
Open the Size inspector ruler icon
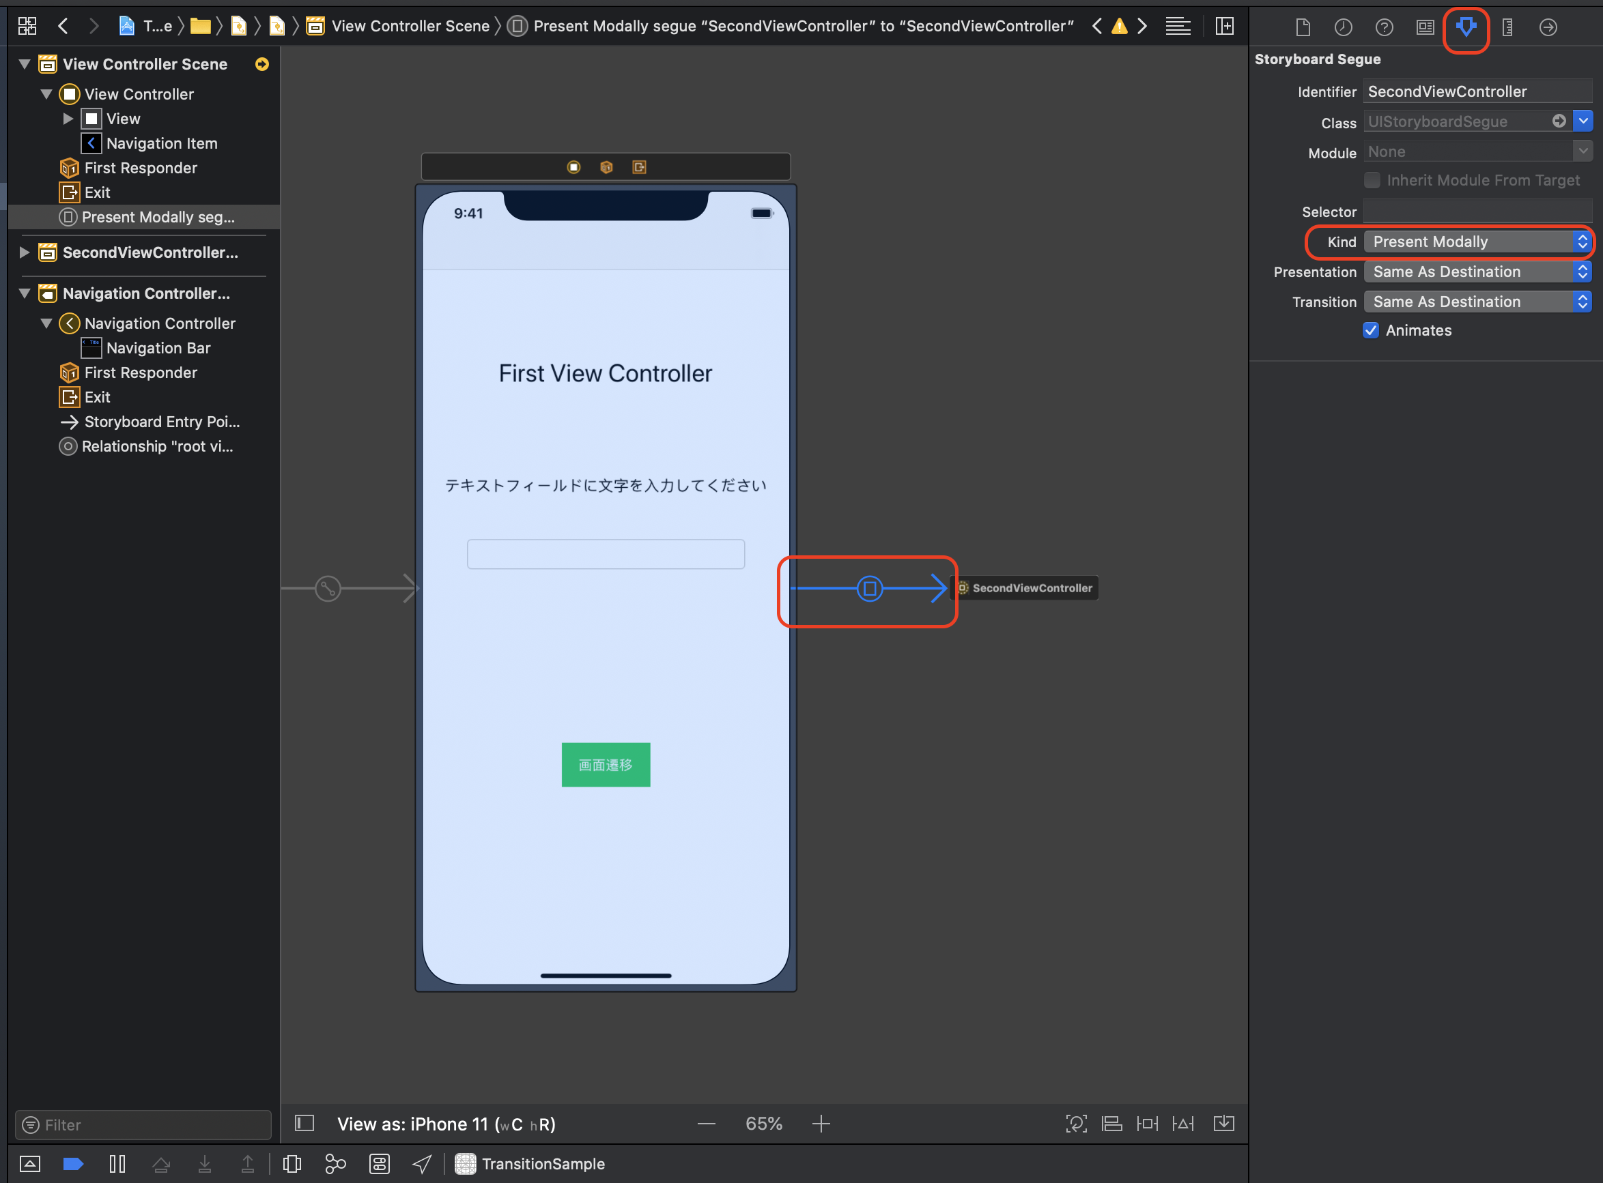(x=1507, y=27)
